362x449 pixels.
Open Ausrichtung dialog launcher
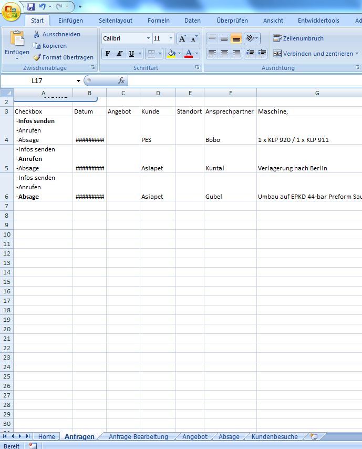coord(358,67)
